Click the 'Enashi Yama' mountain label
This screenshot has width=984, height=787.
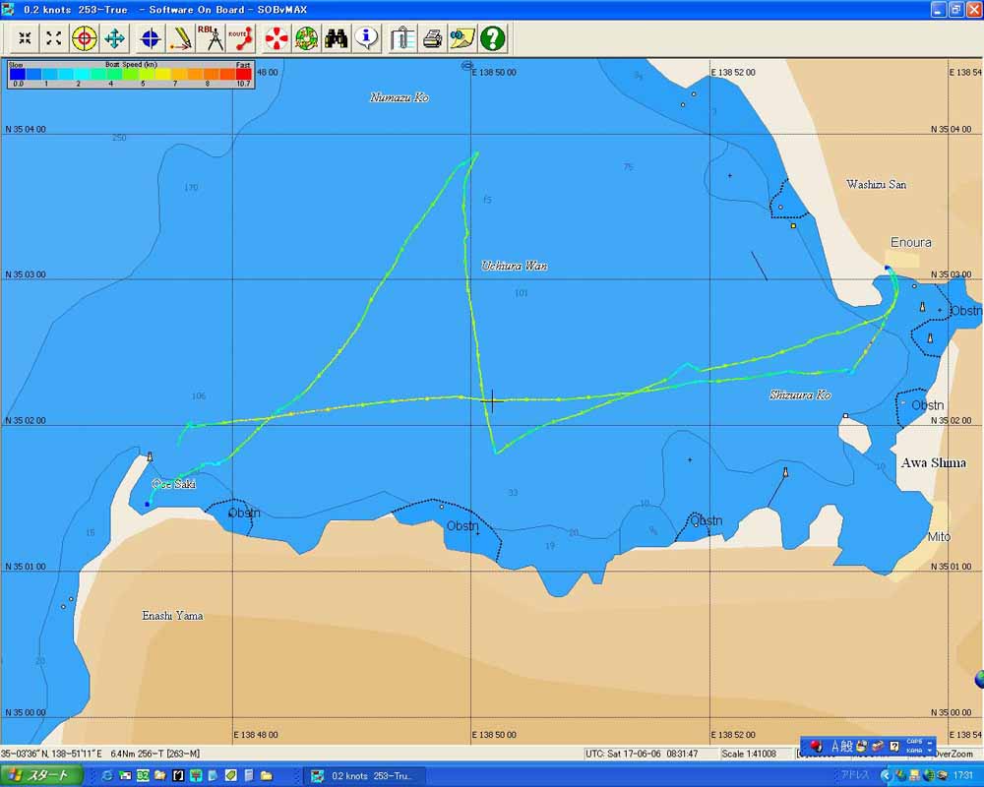[172, 616]
